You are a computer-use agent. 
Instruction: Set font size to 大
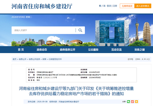click(142, 59)
